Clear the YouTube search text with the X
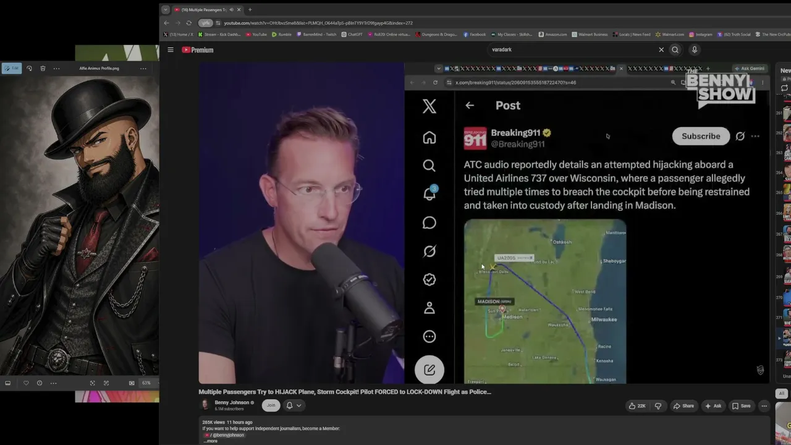 [661, 50]
